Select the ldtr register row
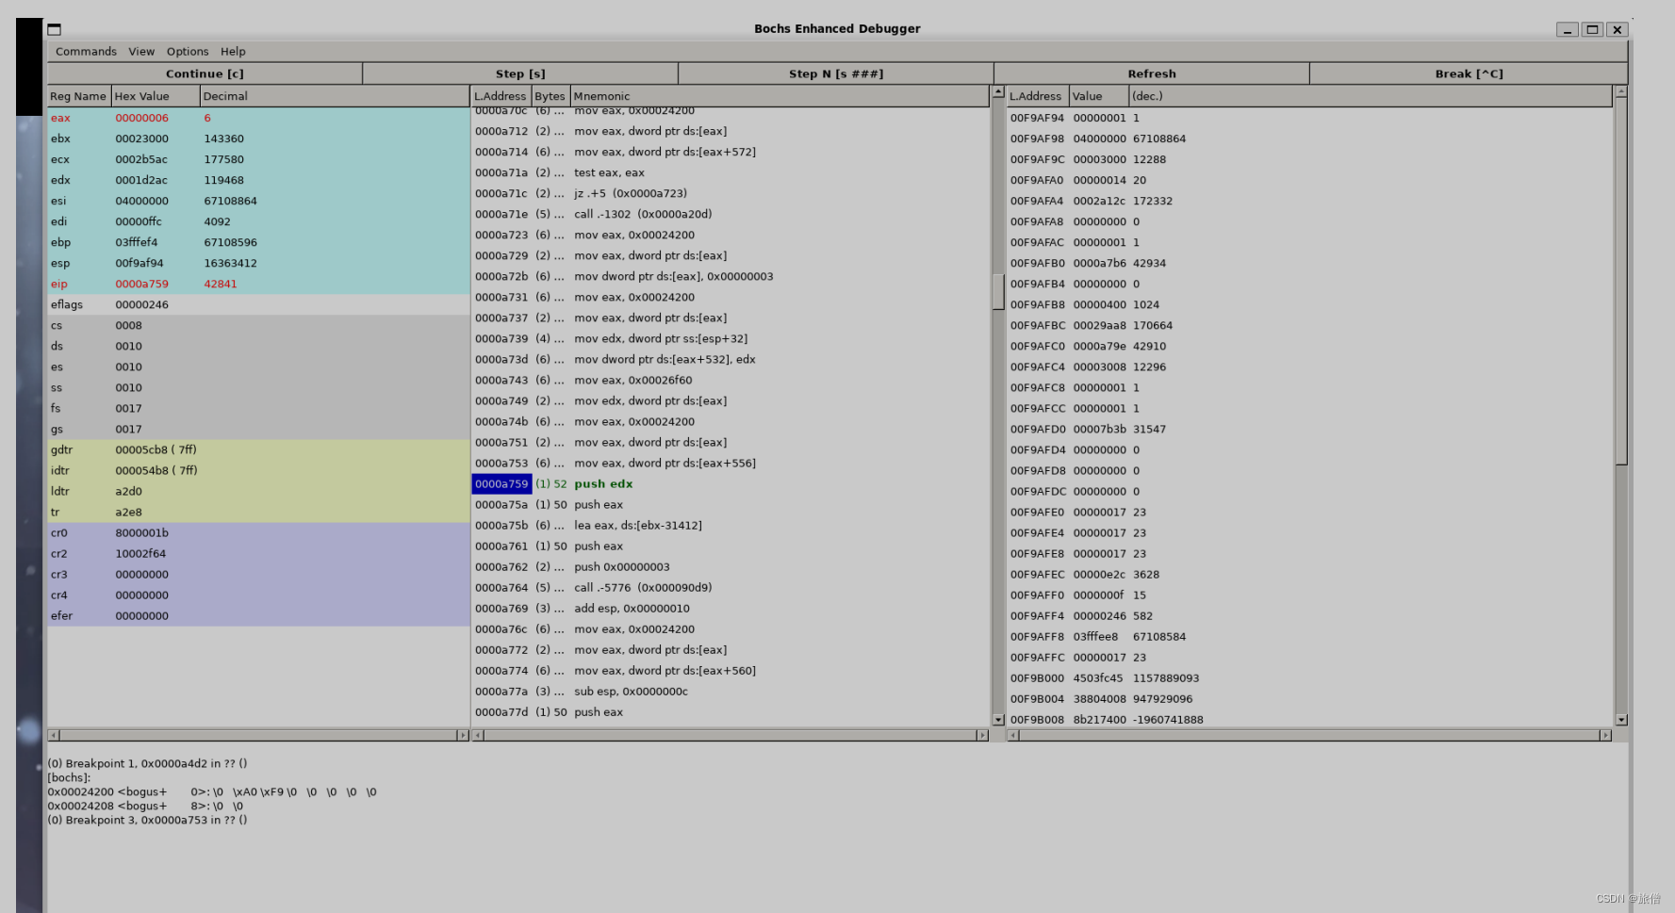The height and width of the screenshot is (913, 1675). 258,491
